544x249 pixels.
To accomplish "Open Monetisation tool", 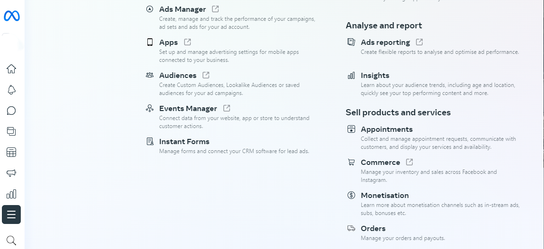I will pyautogui.click(x=384, y=195).
